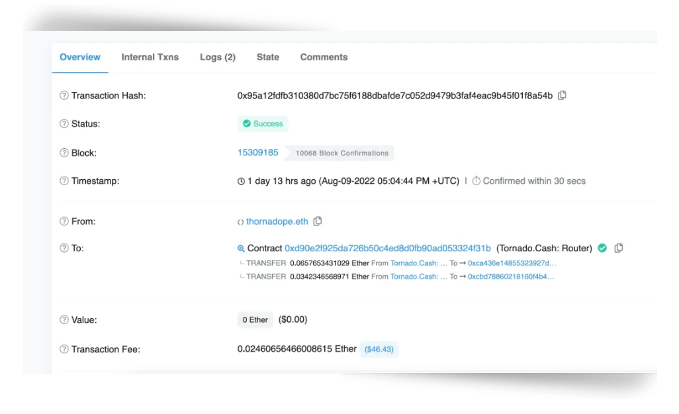The width and height of the screenshot is (679, 414).
Task: Open thornadope.eth address page
Action: point(277,222)
